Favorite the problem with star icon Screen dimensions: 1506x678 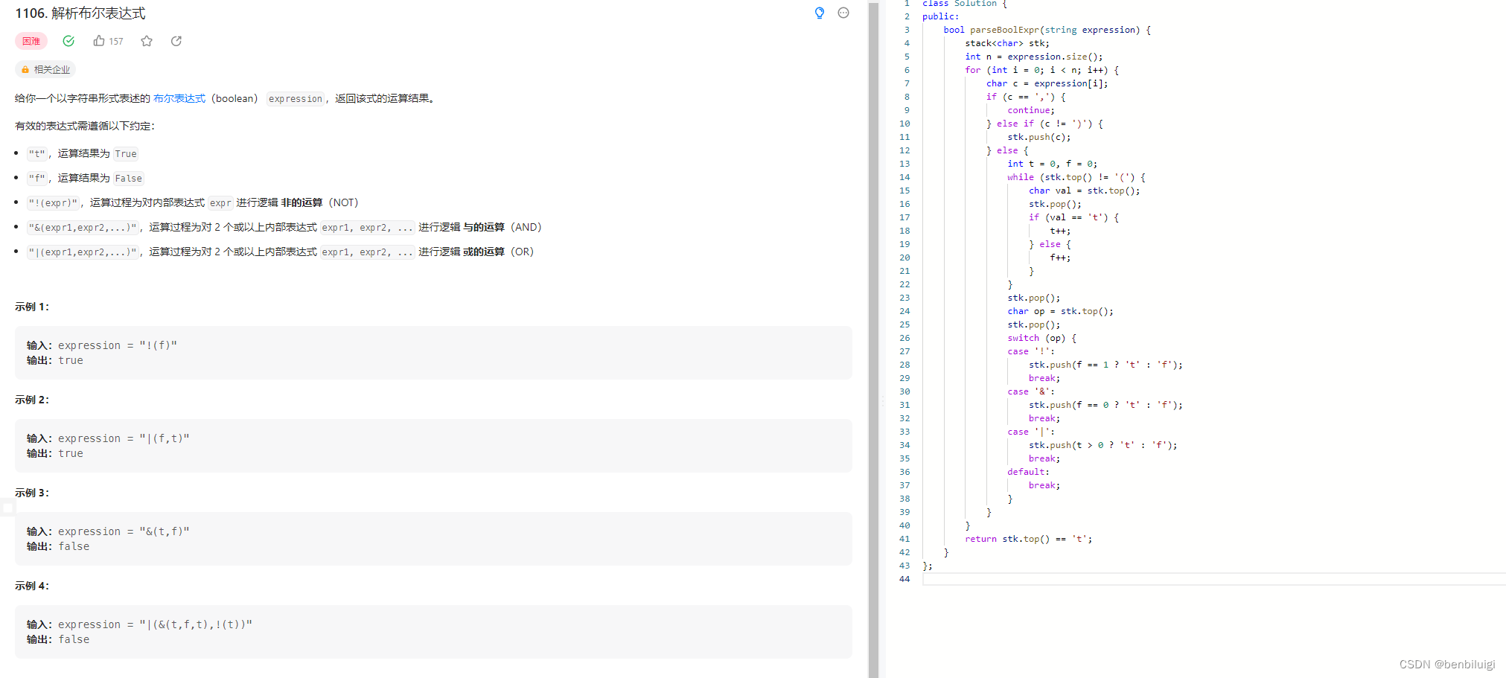[147, 41]
